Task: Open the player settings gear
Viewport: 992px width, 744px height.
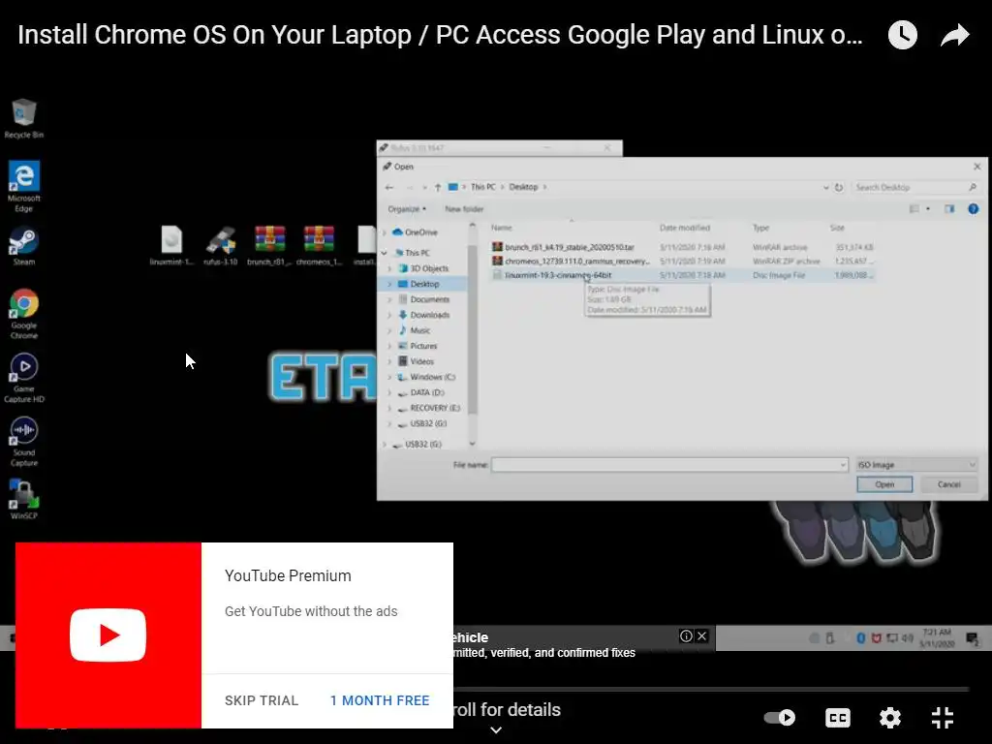Action: (890, 718)
